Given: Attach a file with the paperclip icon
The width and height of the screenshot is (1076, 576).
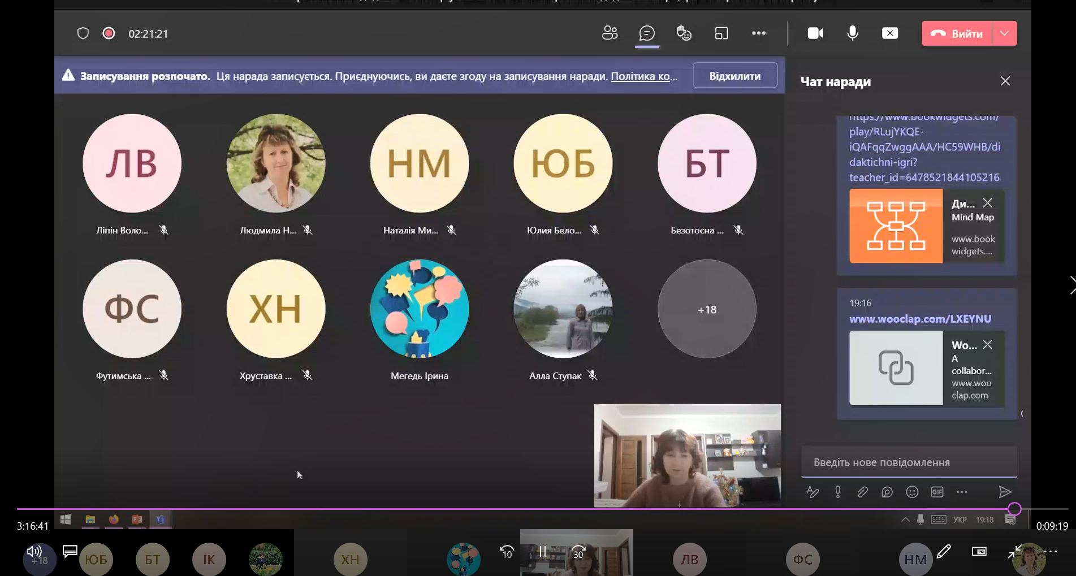Looking at the screenshot, I should click(862, 492).
